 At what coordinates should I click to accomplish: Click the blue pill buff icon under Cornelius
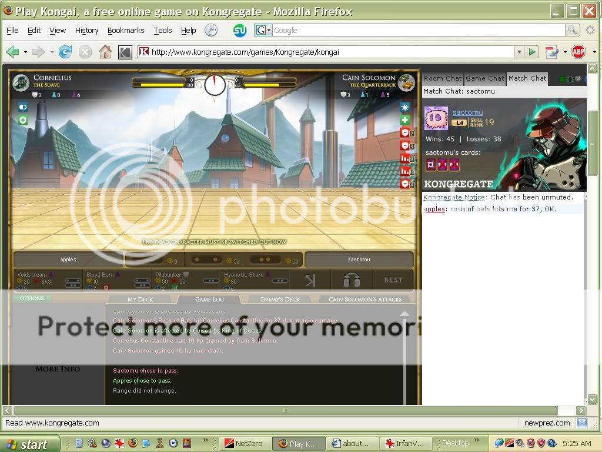pos(23,107)
